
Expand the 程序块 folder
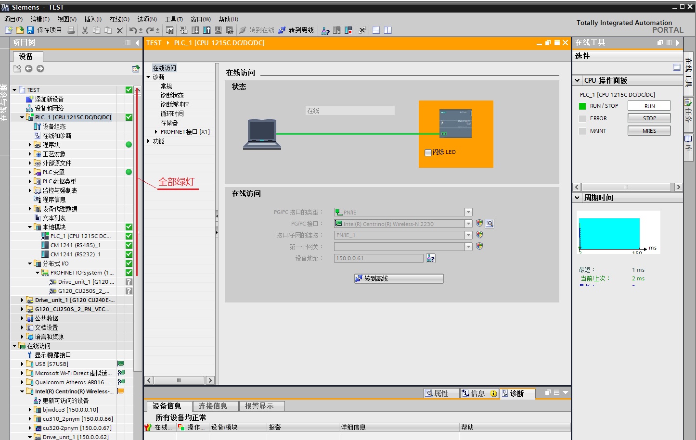[x=30, y=145]
